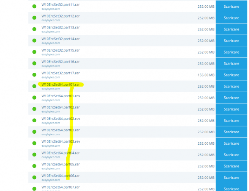Click green status dot of W10EntSet64.part03.rar
The width and height of the screenshot is (249, 191).
[34, 132]
